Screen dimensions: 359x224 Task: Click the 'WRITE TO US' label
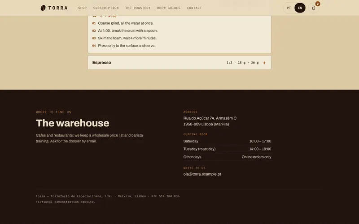click(194, 168)
